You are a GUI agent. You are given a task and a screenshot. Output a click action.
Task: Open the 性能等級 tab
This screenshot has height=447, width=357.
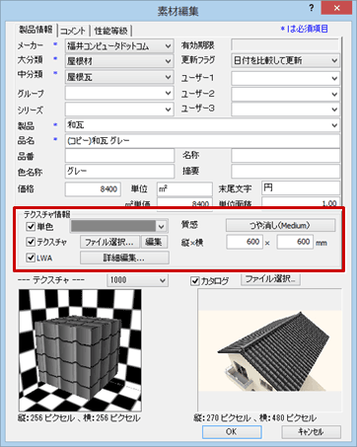pos(110,31)
